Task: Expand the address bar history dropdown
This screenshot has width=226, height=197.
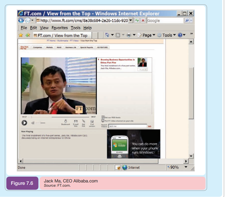Action: click(131, 21)
